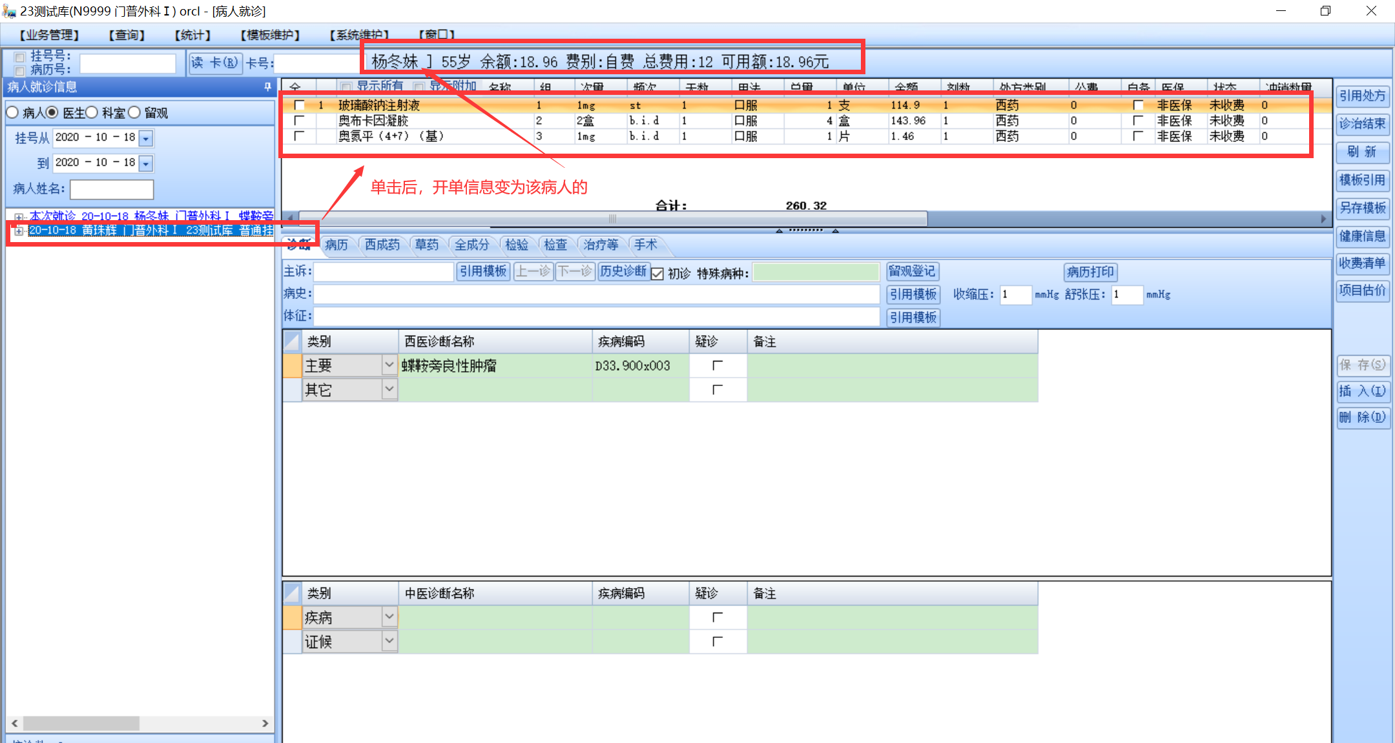The image size is (1395, 743).
Task: Click the 删除(D) button
Action: click(x=1362, y=417)
